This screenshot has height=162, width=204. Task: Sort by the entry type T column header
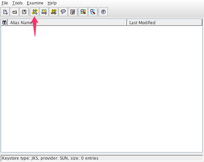pos(4,22)
